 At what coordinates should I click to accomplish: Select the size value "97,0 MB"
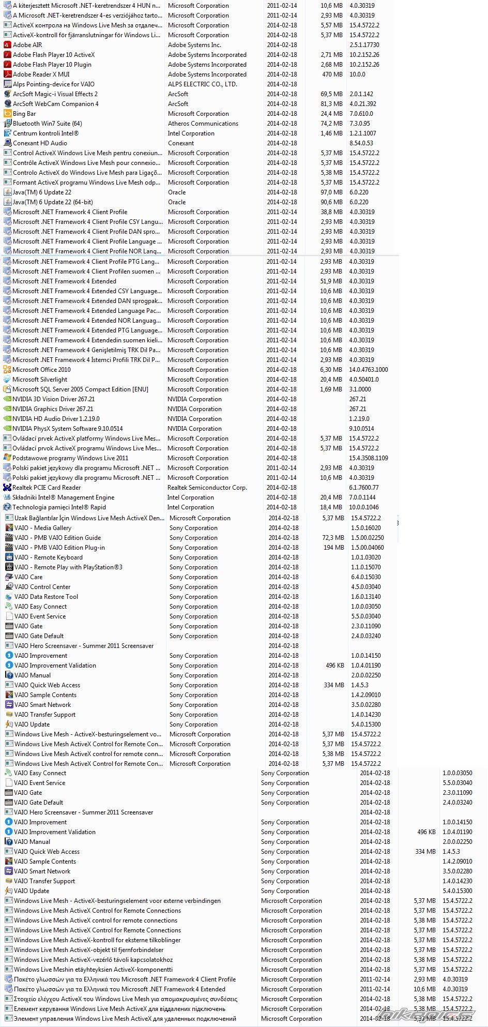tap(332, 192)
